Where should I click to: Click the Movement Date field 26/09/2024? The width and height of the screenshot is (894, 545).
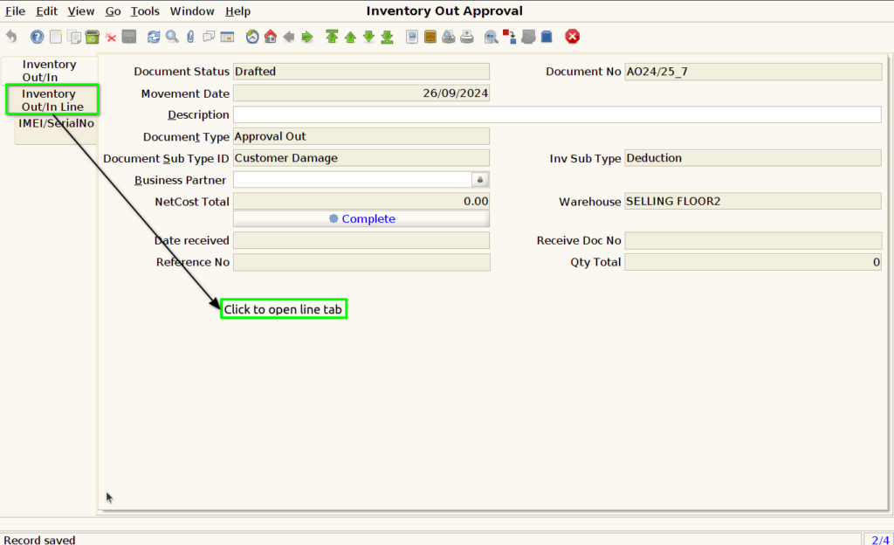[361, 93]
